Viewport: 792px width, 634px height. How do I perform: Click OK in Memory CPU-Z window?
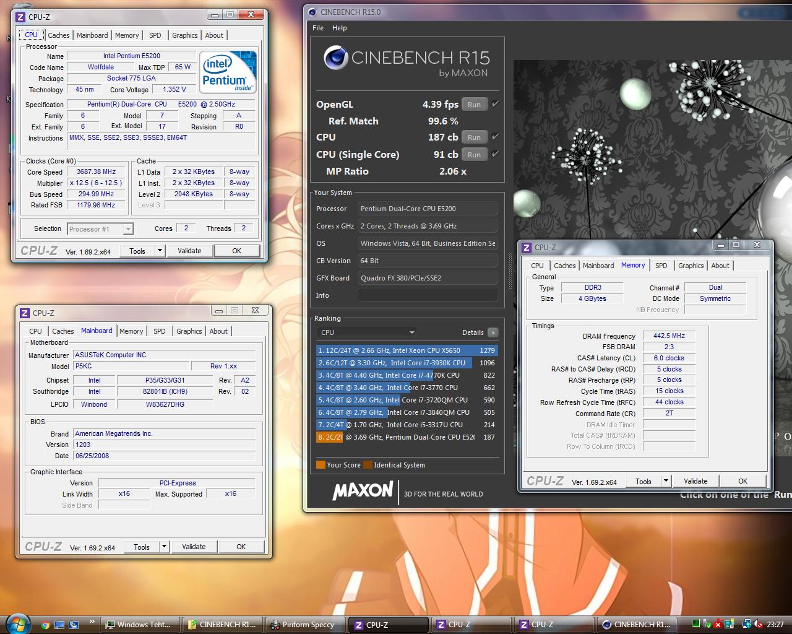click(x=742, y=481)
